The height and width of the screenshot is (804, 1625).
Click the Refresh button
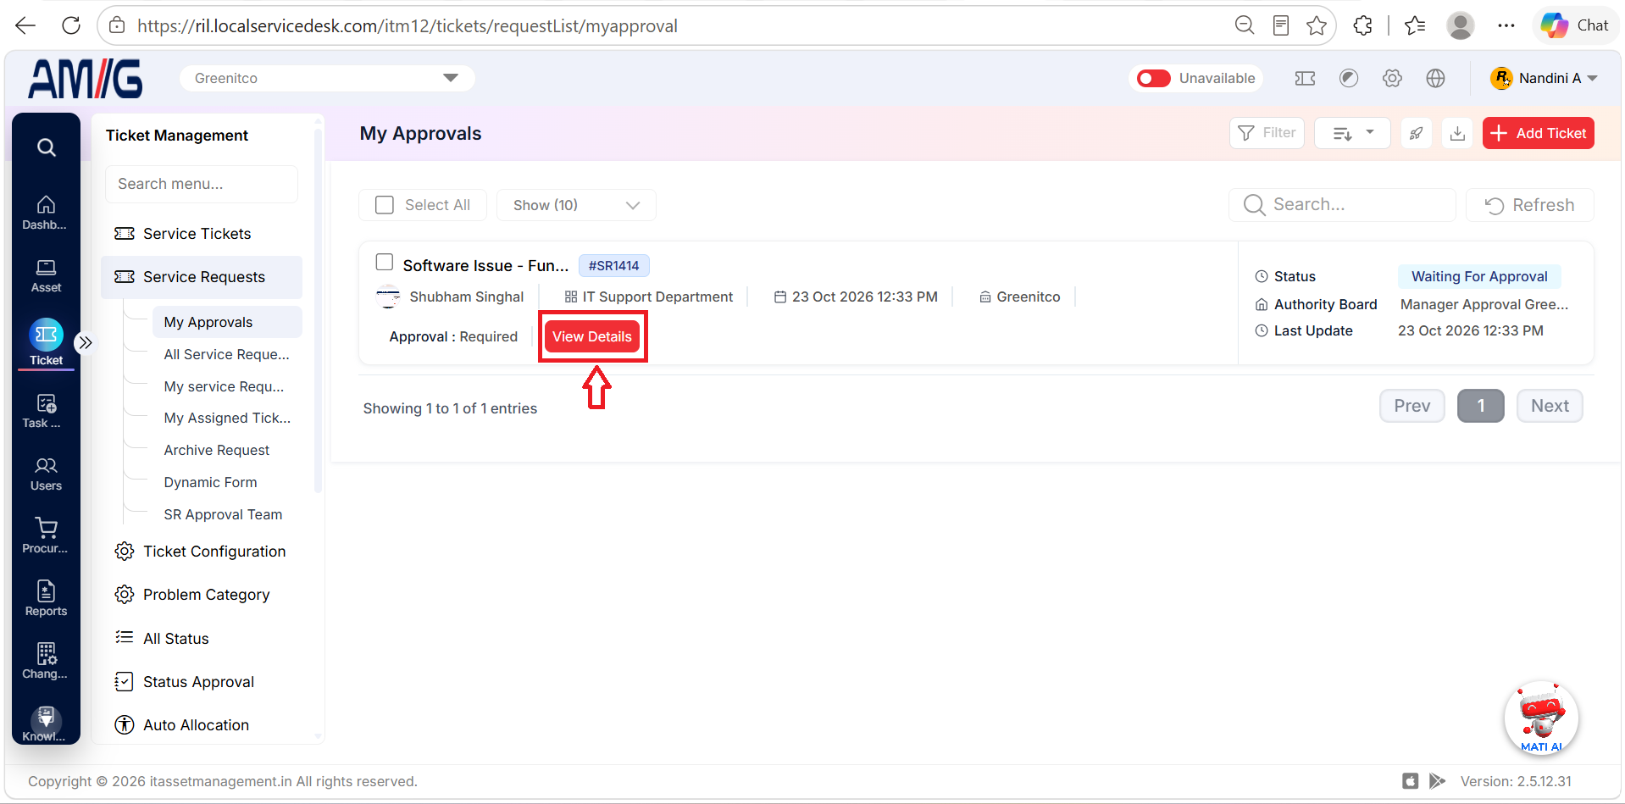tap(1530, 205)
